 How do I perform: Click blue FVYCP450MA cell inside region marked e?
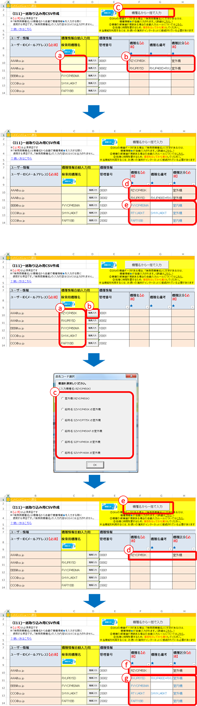point(139,205)
